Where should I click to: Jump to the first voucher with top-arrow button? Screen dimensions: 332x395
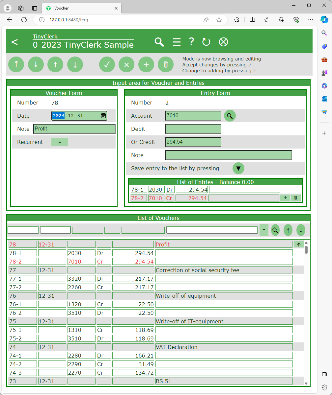[x=16, y=64]
